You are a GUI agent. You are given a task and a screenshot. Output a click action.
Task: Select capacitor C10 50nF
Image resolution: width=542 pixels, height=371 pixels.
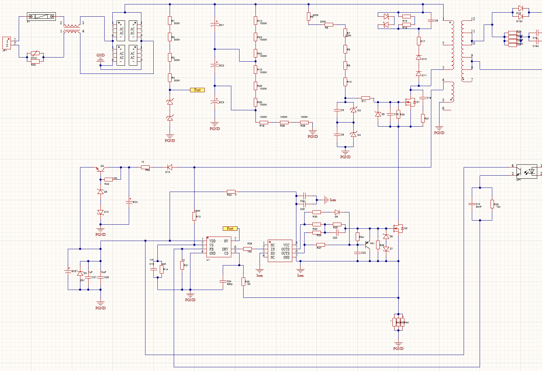pyautogui.click(x=472, y=204)
